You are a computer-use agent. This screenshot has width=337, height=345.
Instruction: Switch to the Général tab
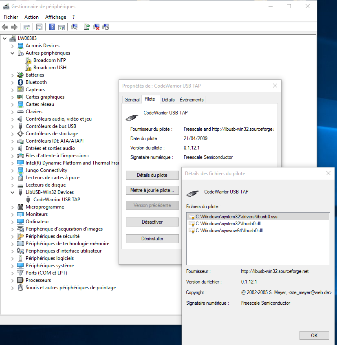click(x=132, y=100)
